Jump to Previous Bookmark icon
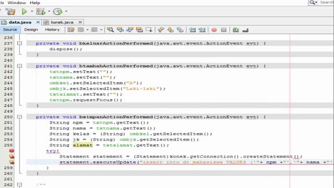Image resolution: width=334 pixels, height=188 pixels. tap(161, 30)
